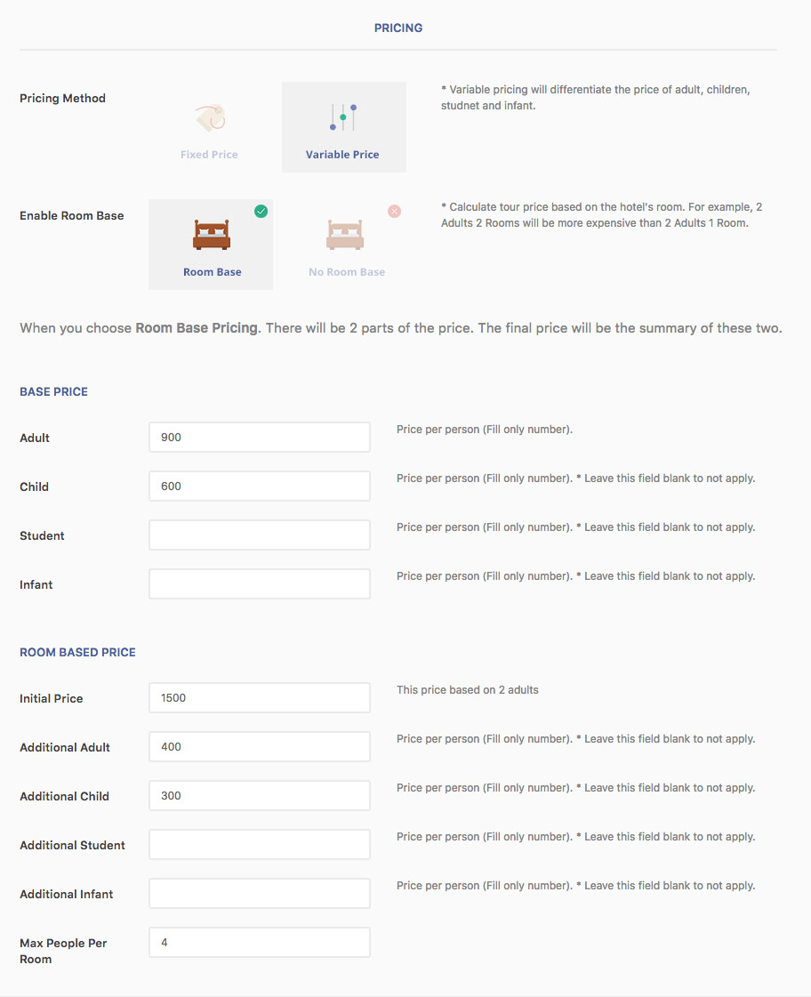Click the Max People Per Room field
The image size is (811, 997).
pyautogui.click(x=259, y=943)
